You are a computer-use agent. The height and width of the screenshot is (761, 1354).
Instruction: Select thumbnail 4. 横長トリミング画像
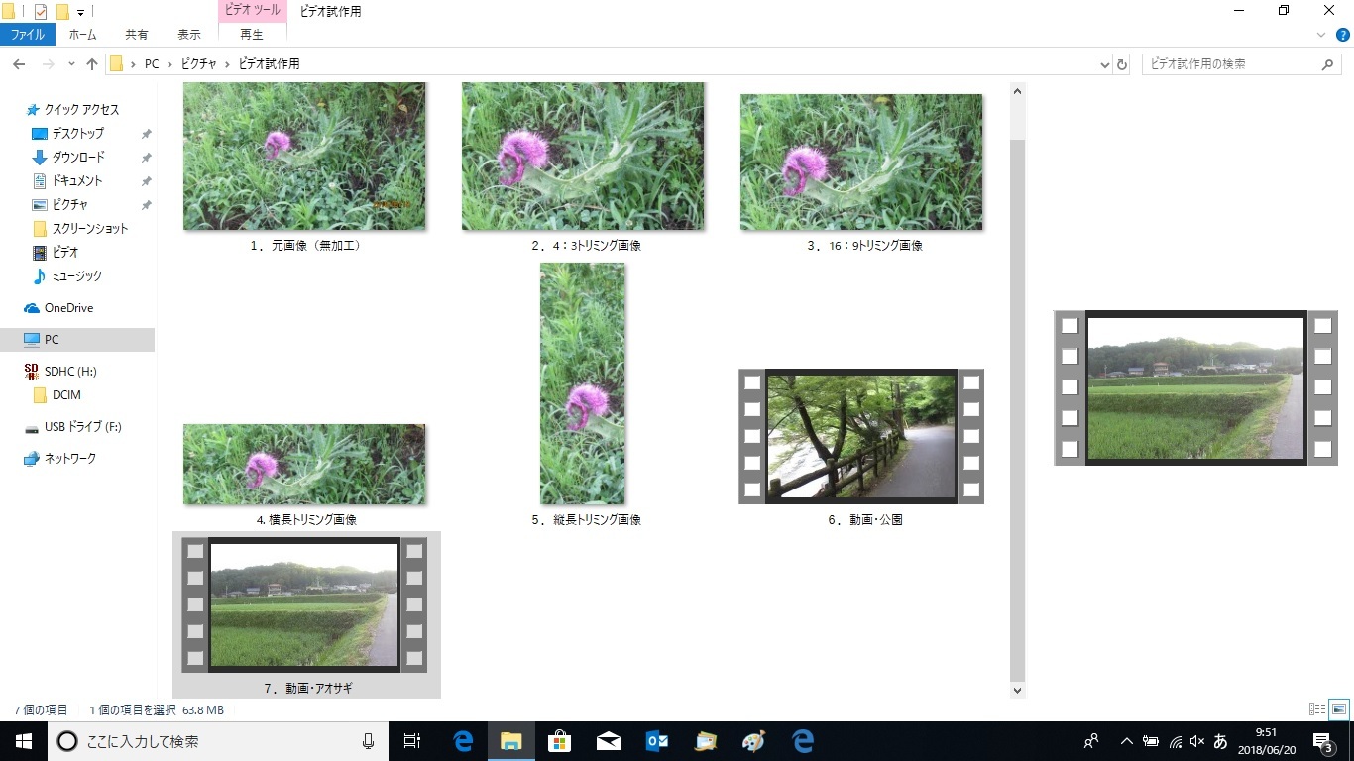(304, 465)
